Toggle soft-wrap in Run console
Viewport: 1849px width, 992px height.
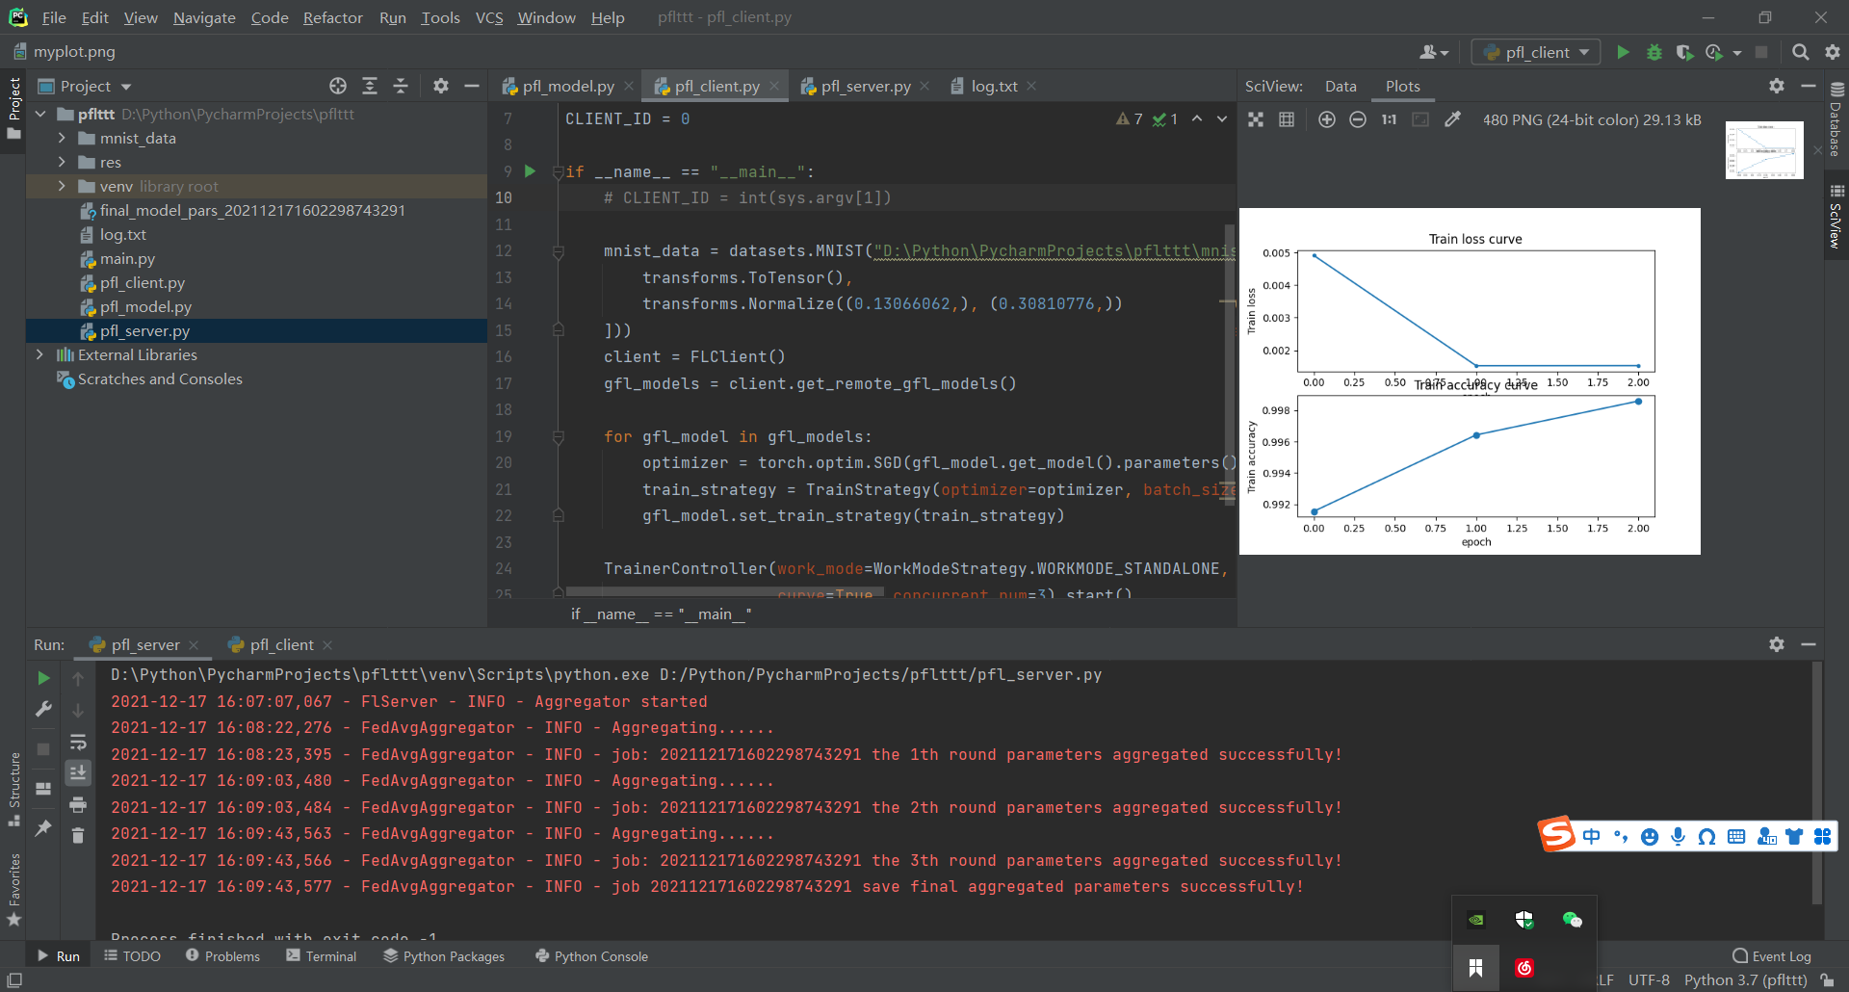78,742
